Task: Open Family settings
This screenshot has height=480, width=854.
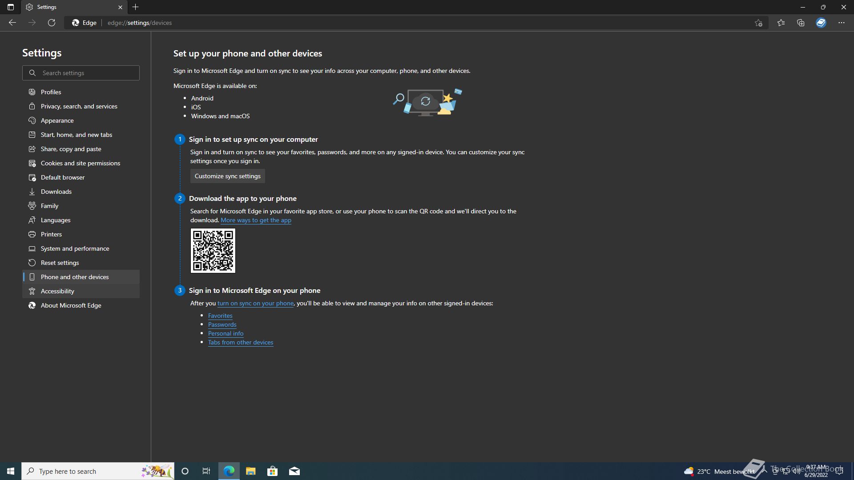Action: pyautogui.click(x=81, y=206)
